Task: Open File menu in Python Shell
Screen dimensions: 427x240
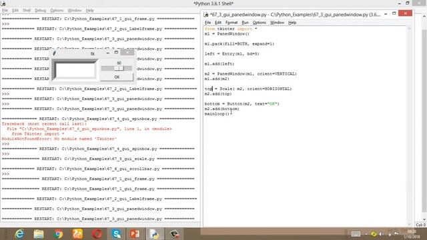Action: tap(5, 11)
